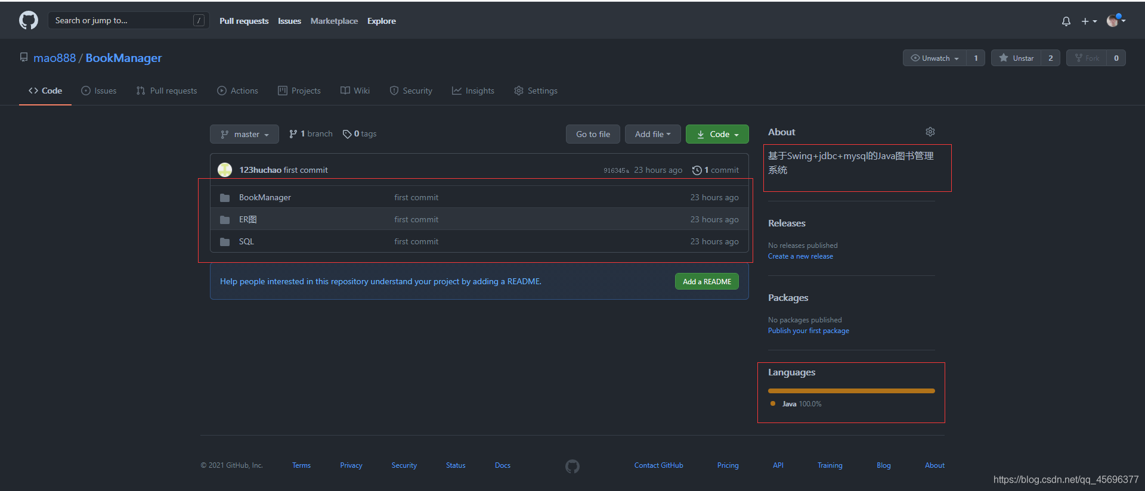1145x491 pixels.
Task: Open the user avatar menu
Action: click(x=1116, y=21)
